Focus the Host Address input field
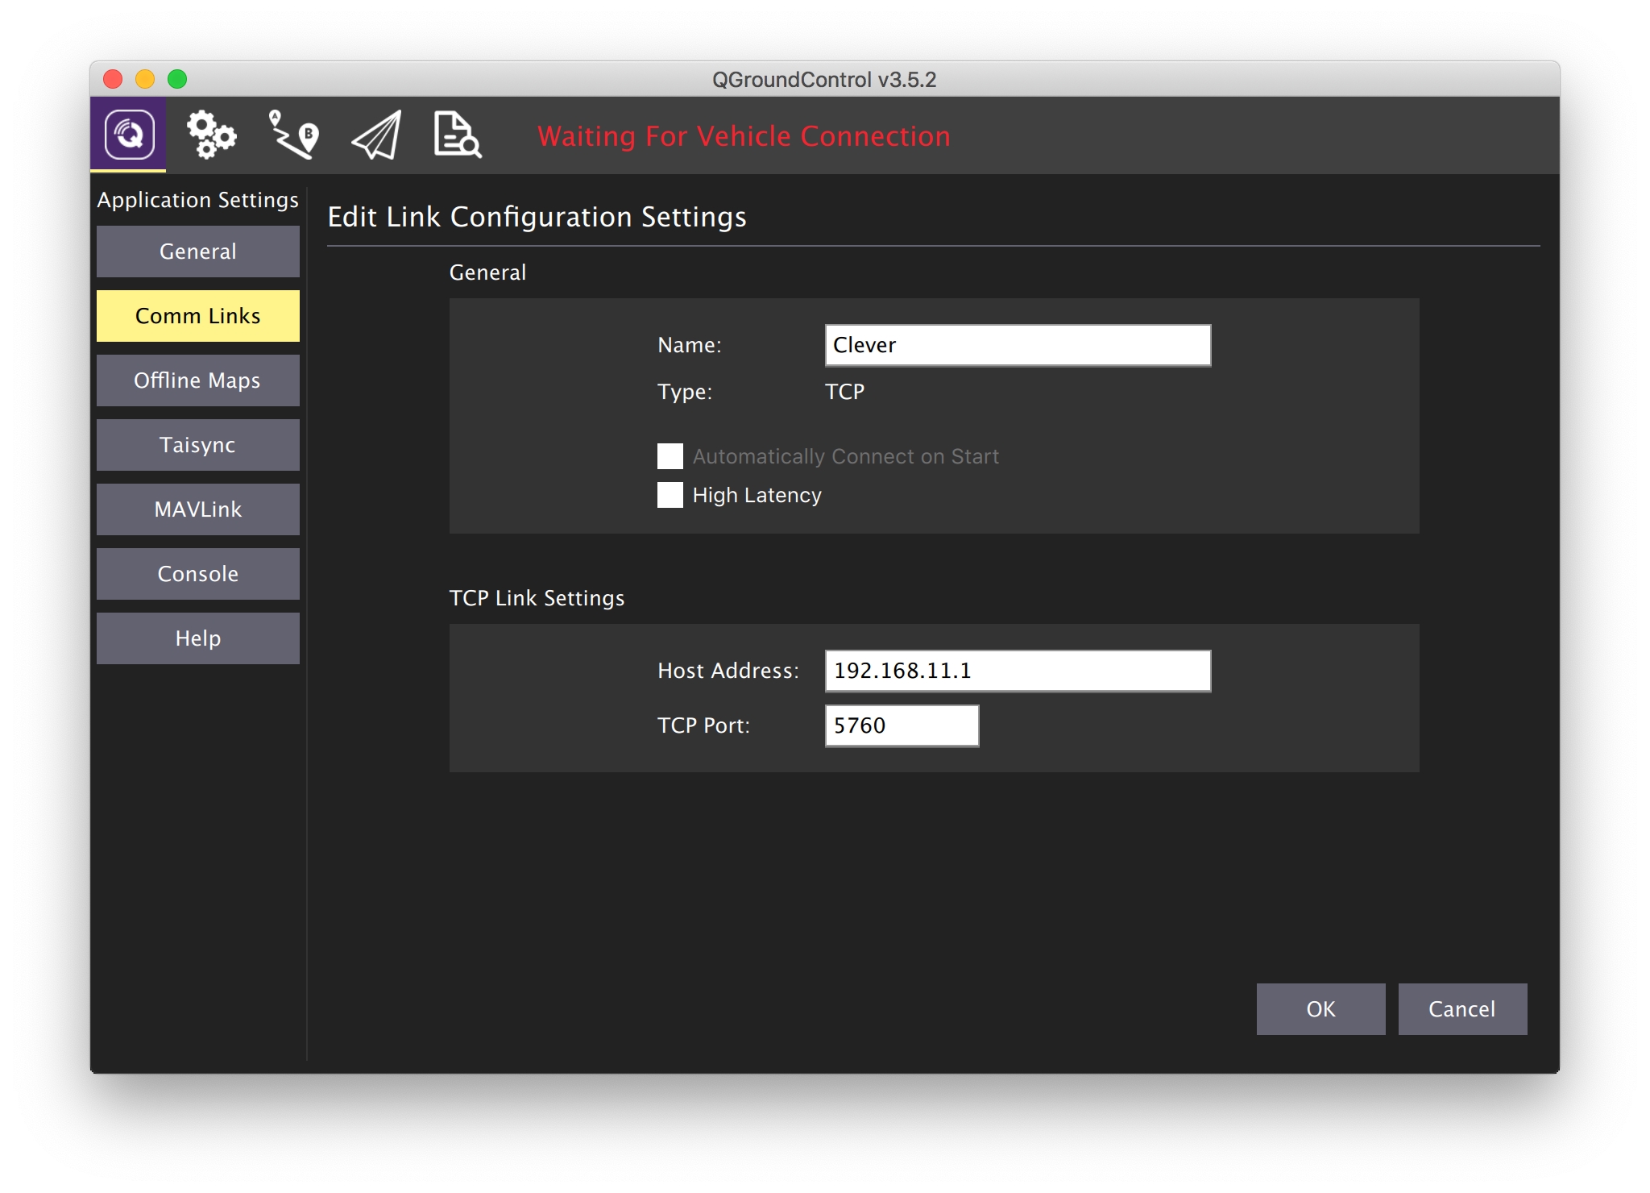 click(1018, 671)
